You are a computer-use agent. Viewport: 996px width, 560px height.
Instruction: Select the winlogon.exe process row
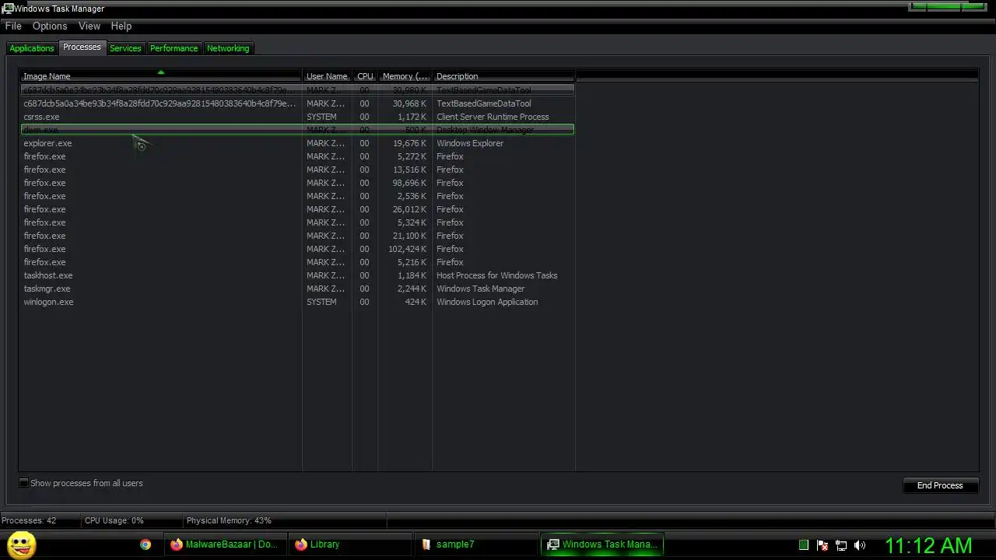click(297, 302)
